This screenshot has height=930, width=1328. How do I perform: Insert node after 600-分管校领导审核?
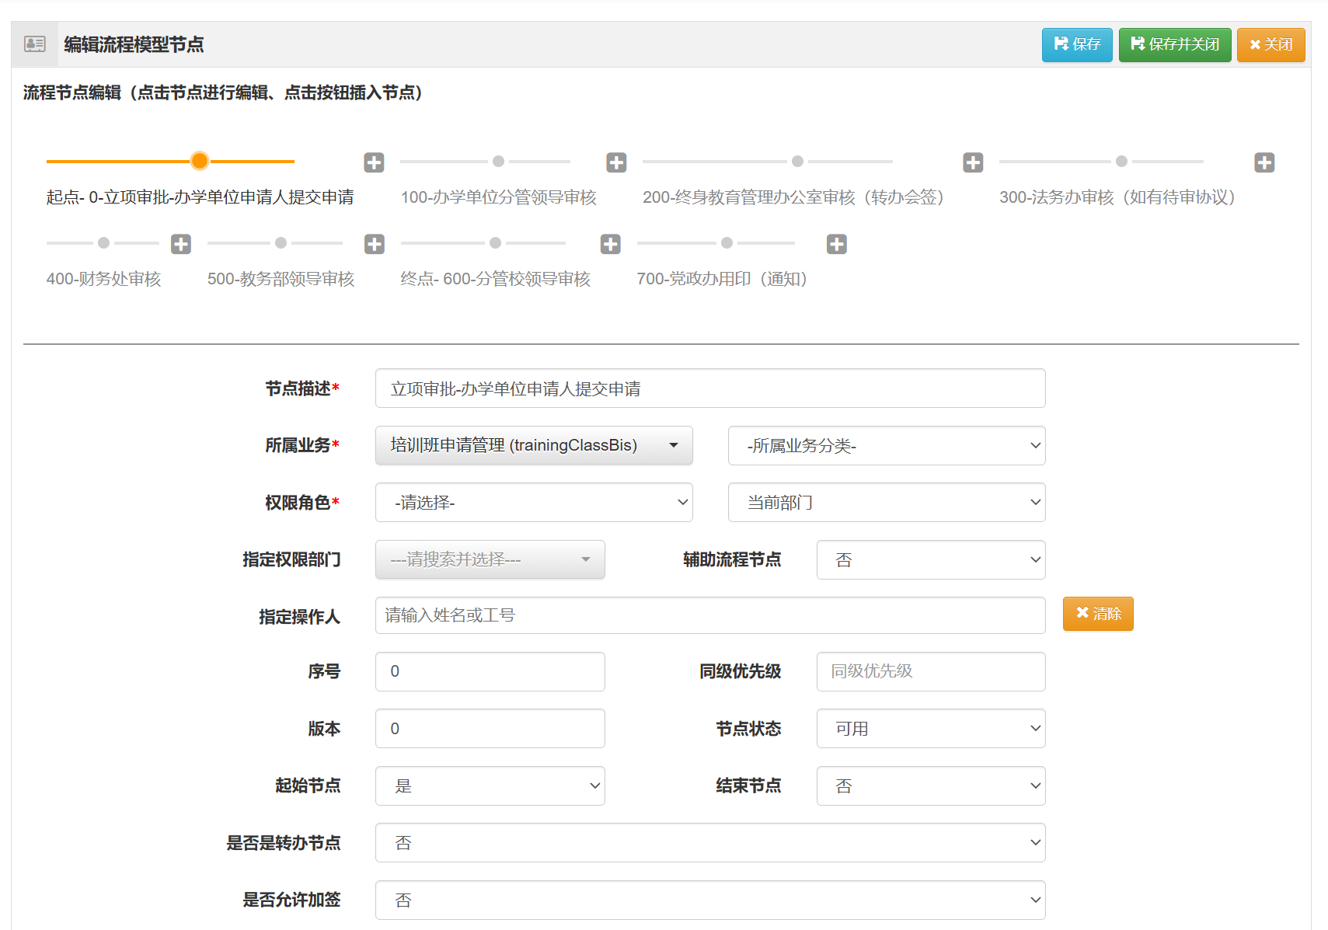tap(611, 244)
